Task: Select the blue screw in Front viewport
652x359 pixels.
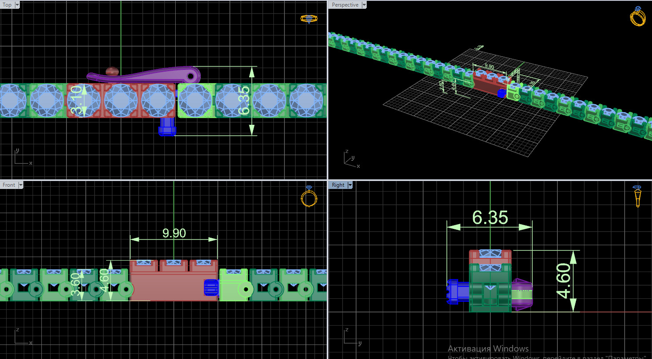Action: [x=211, y=288]
